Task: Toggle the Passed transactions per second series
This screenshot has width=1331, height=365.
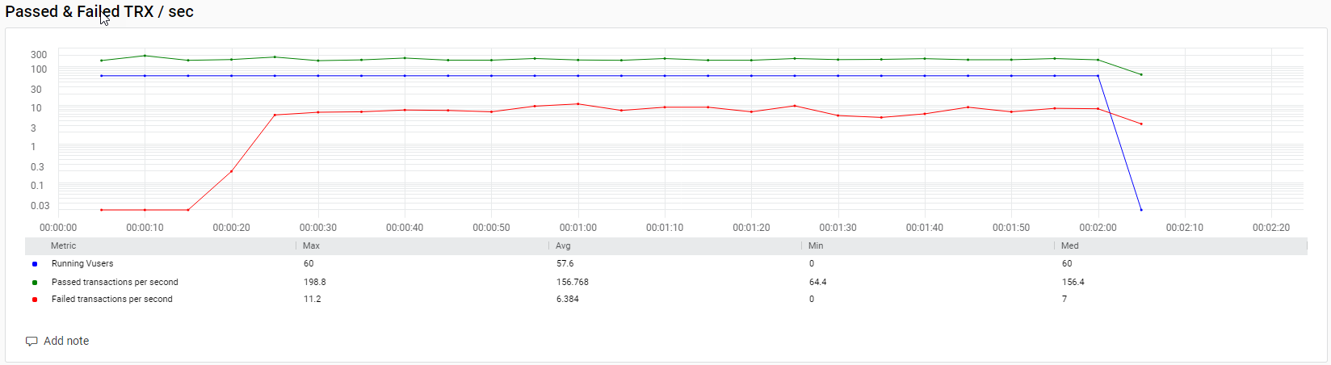Action: pos(115,283)
